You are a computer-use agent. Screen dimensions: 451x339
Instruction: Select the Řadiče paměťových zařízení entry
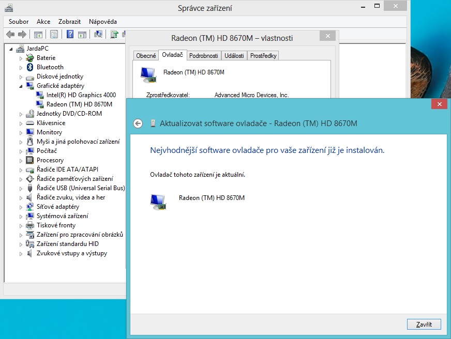(75, 179)
